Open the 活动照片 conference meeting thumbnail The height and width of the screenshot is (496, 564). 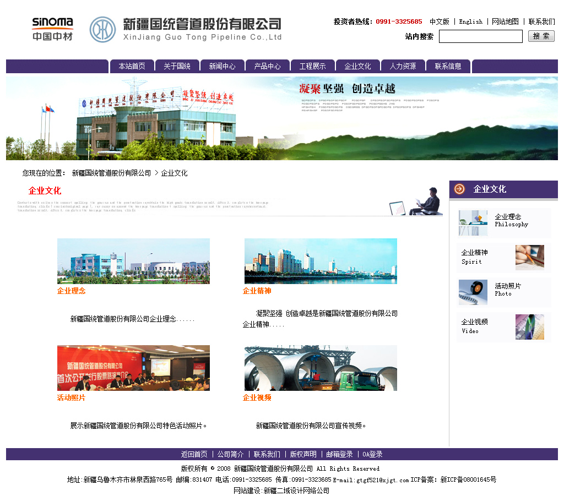133,368
